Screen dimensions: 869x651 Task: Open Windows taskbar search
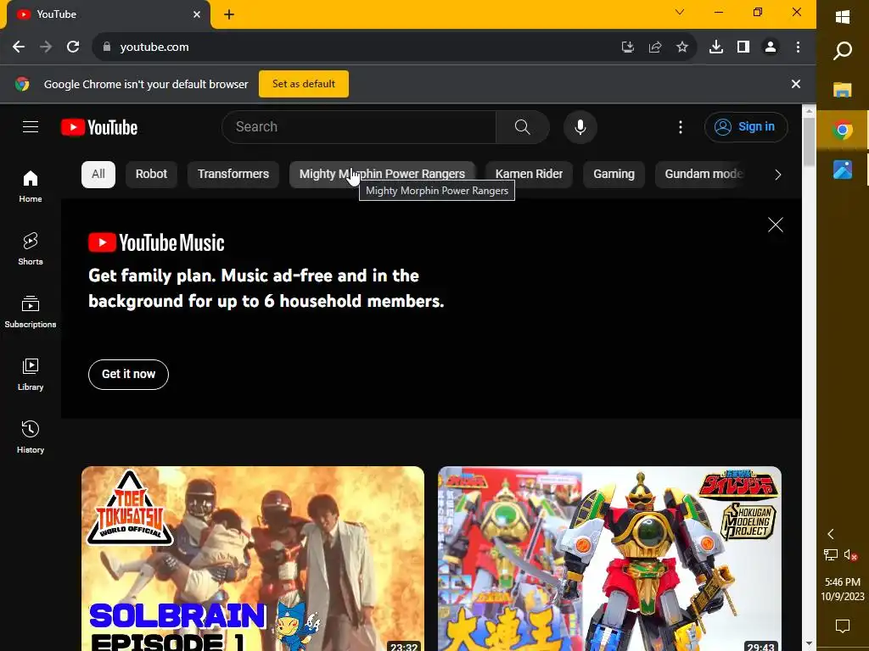[x=843, y=51]
